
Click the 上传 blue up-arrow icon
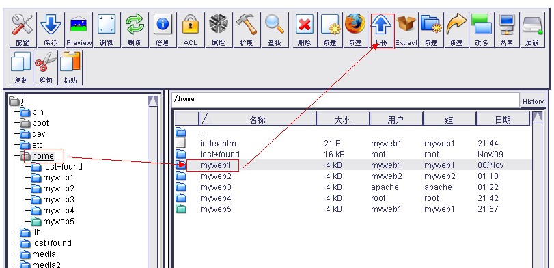point(381,30)
